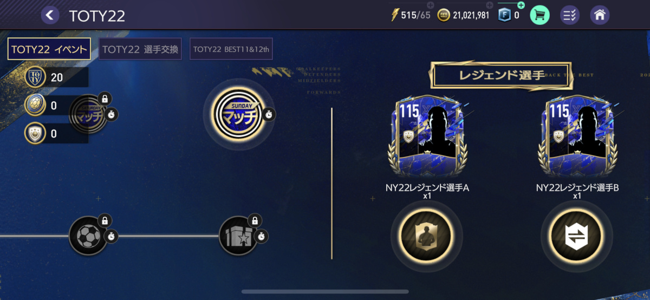Screen dimensions: 650x300
Task: Switch to TOTY22 選手交換 tab
Action: tap(140, 49)
